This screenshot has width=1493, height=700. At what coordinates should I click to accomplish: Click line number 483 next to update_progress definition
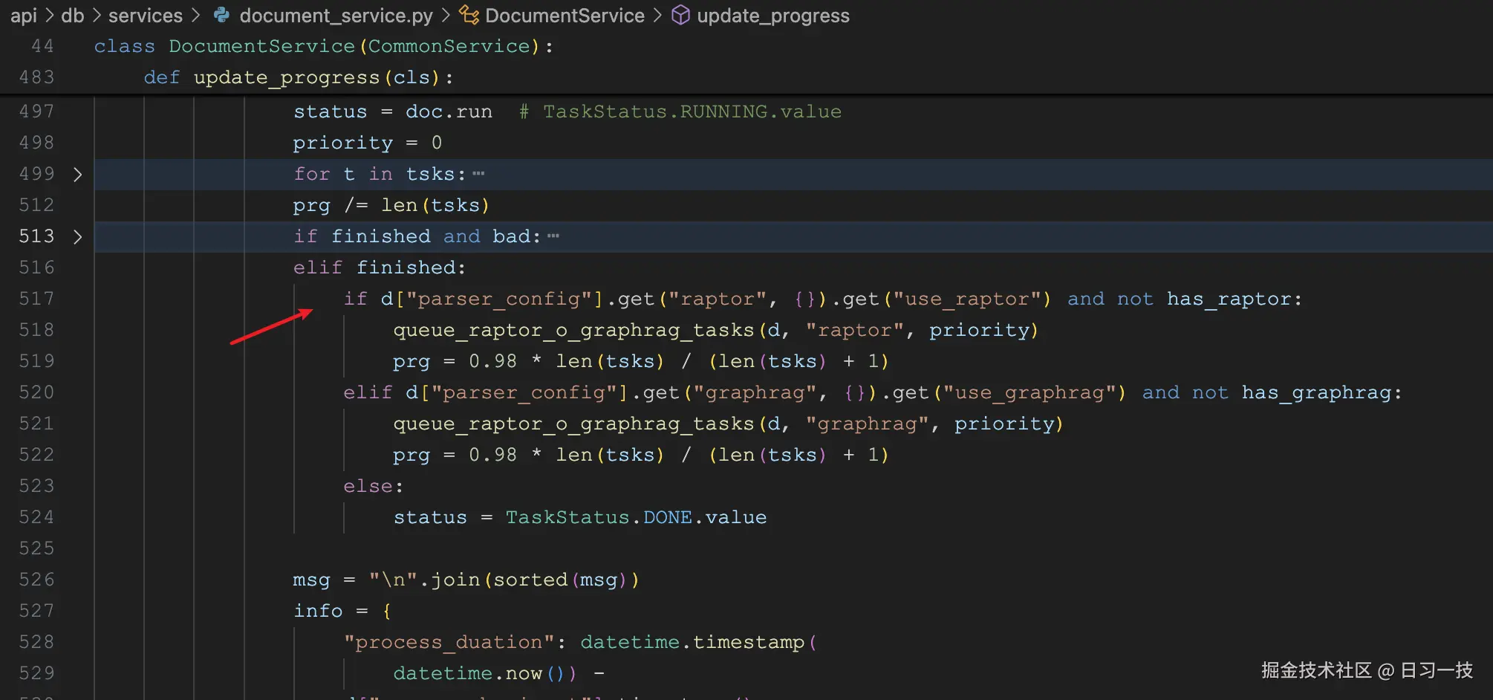coord(36,77)
